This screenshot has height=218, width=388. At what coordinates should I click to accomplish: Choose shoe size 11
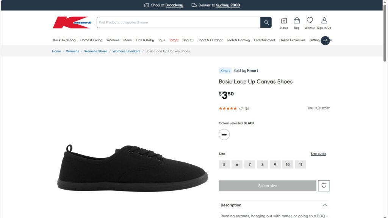300,165
